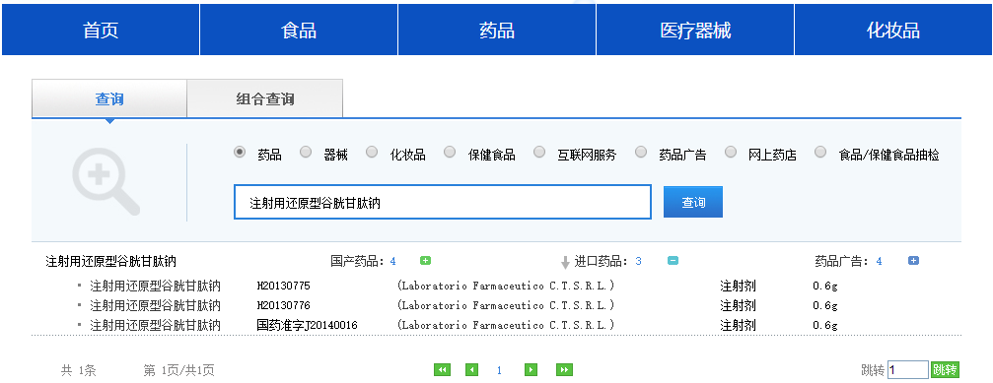Select the 保健食品 radio button
Screen dimensions: 993x383
coord(450,153)
